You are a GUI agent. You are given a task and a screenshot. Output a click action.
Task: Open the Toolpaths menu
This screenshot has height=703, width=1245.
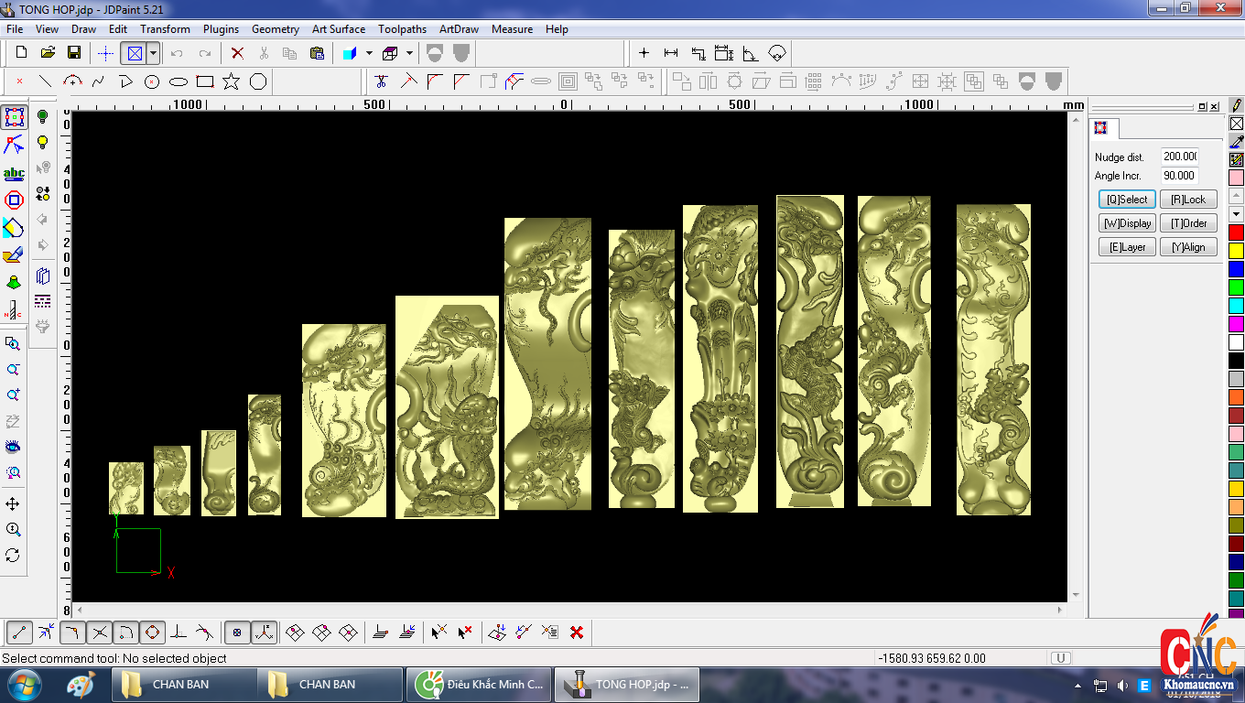[402, 29]
